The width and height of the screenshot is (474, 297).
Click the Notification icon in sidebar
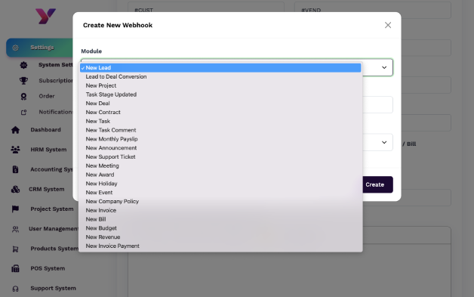(x=23, y=113)
